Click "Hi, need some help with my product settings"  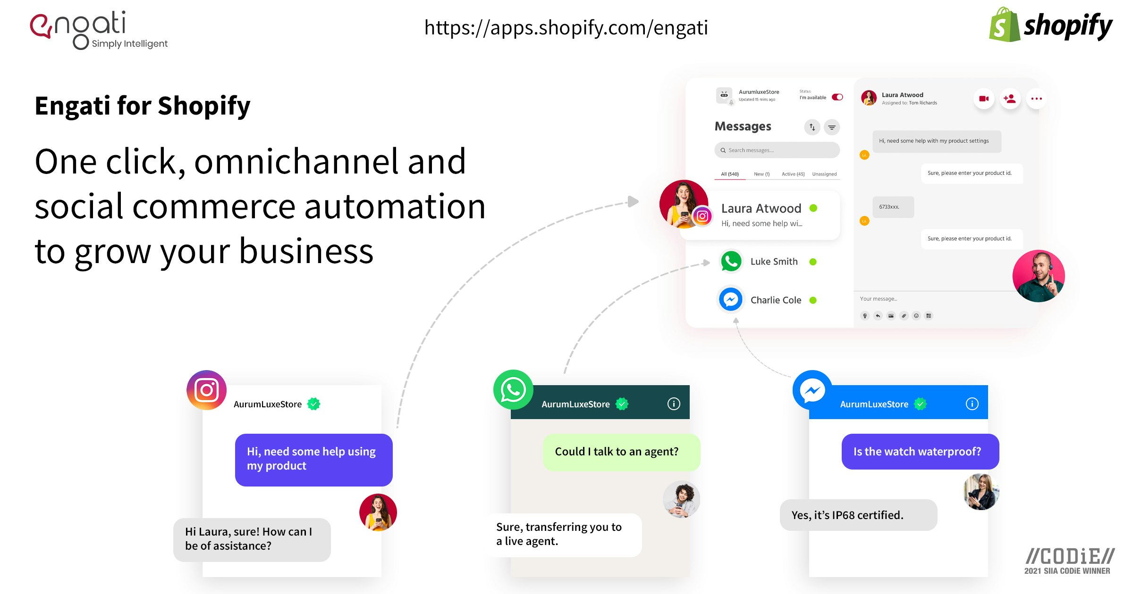[x=937, y=141]
